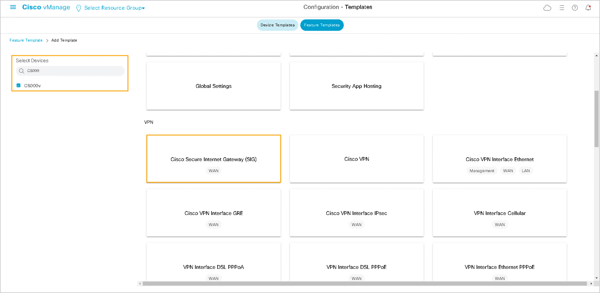
Task: Click the vertical scrollbar thumb
Action: tap(597, 119)
